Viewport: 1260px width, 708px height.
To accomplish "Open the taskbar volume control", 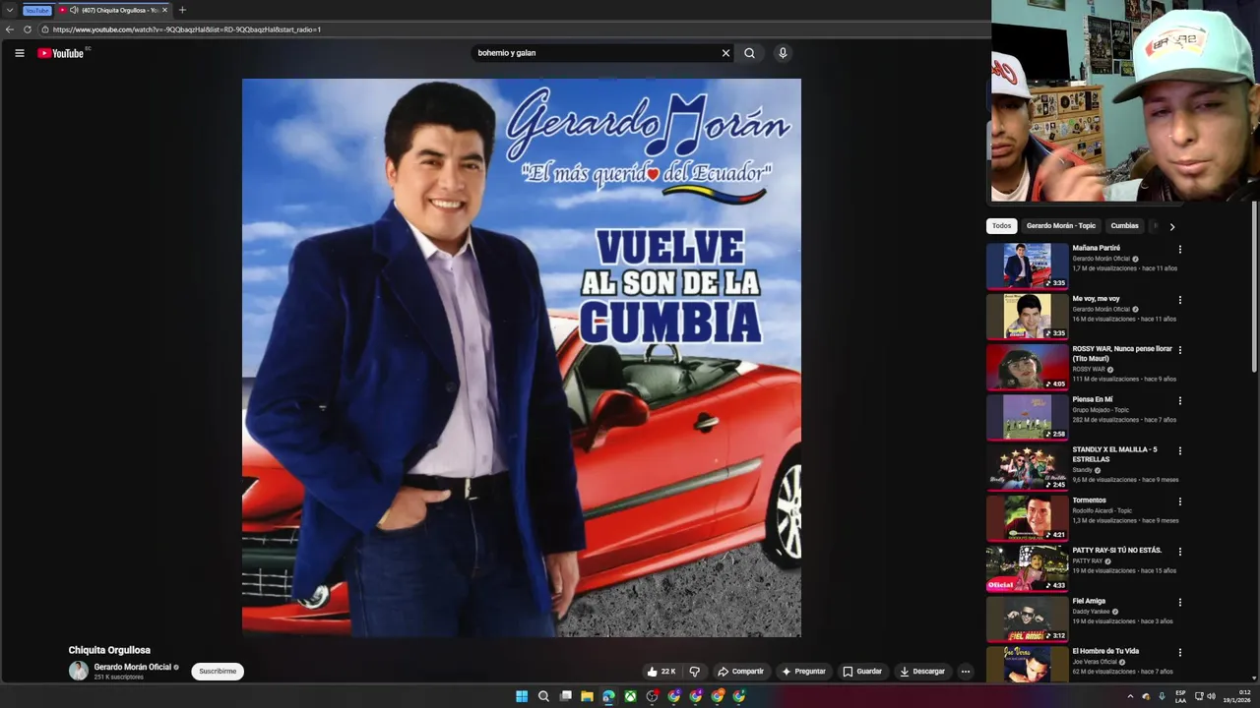I will coord(1211,696).
